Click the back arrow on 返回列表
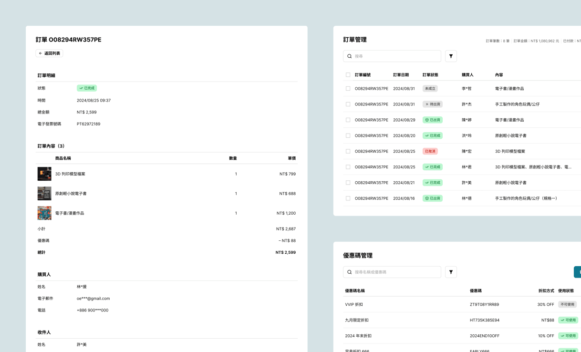581x352 pixels. [x=41, y=53]
